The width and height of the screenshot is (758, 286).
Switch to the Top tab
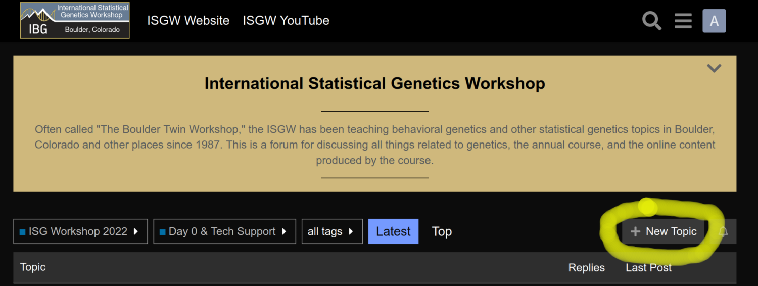442,231
